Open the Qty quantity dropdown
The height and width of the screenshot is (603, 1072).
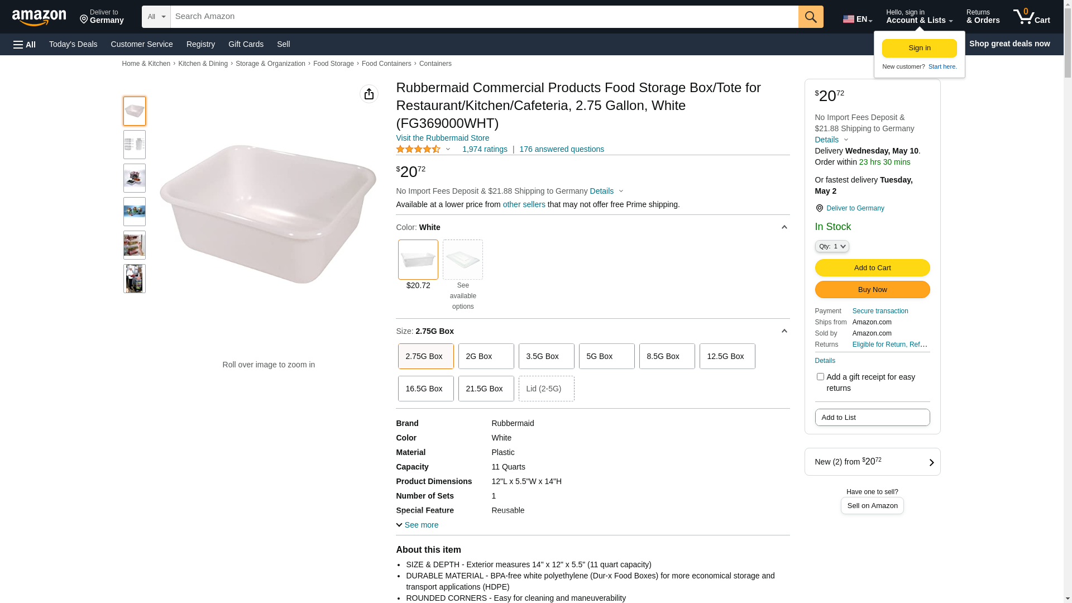click(832, 246)
